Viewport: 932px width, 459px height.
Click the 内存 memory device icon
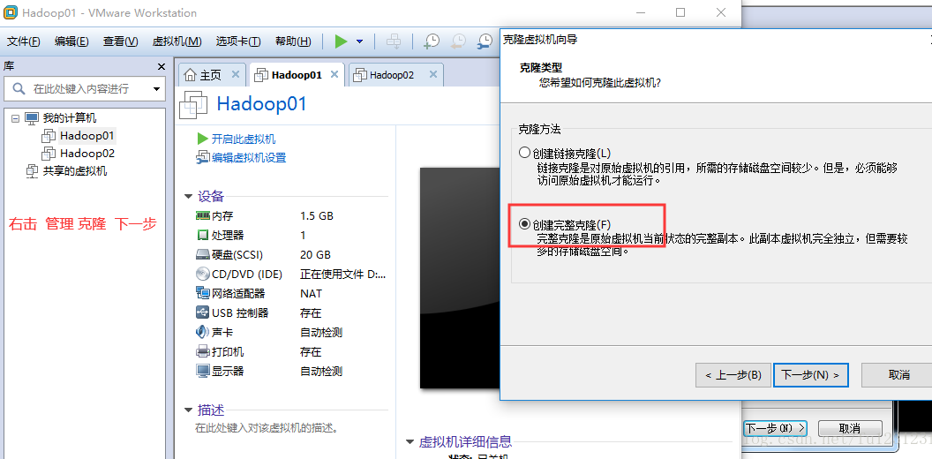(x=203, y=216)
